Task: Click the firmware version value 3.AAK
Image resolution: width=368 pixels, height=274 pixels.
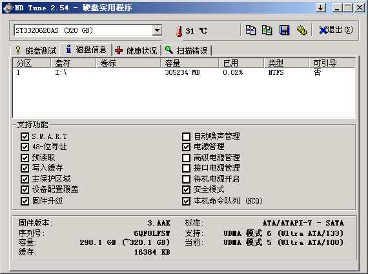Action: click(x=159, y=223)
